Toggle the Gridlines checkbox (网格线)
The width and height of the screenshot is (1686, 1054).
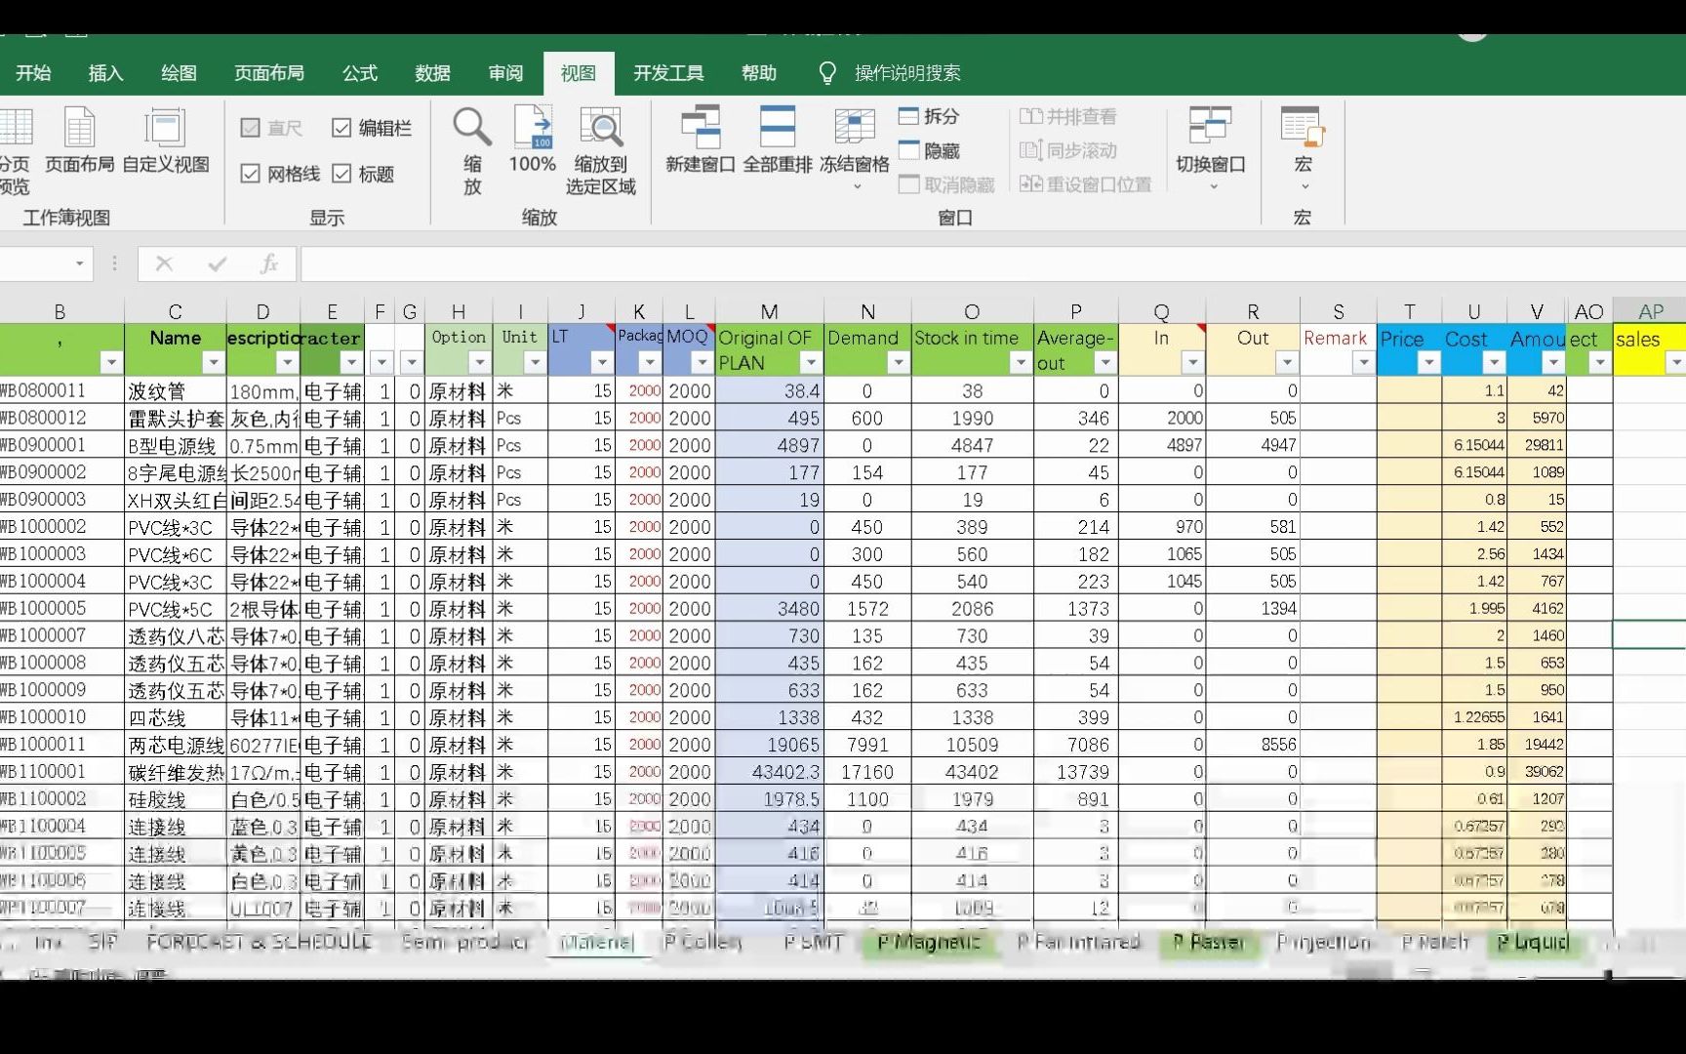[250, 174]
